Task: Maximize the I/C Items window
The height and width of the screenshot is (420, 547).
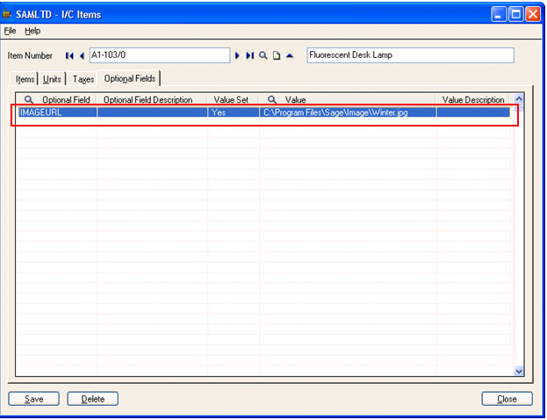Action: 516,14
